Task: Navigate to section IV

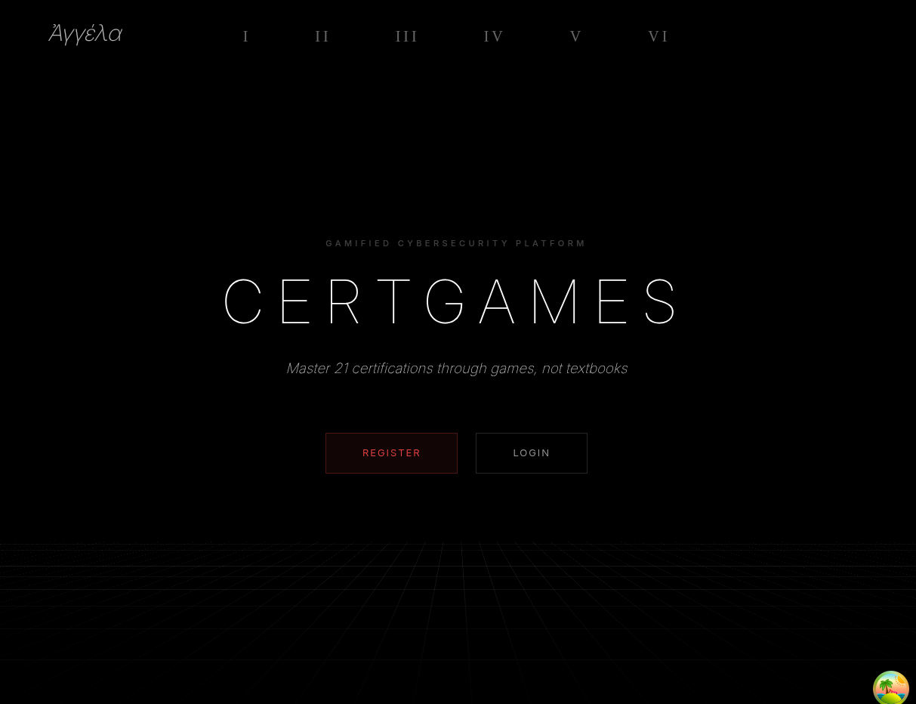Action: (x=493, y=36)
